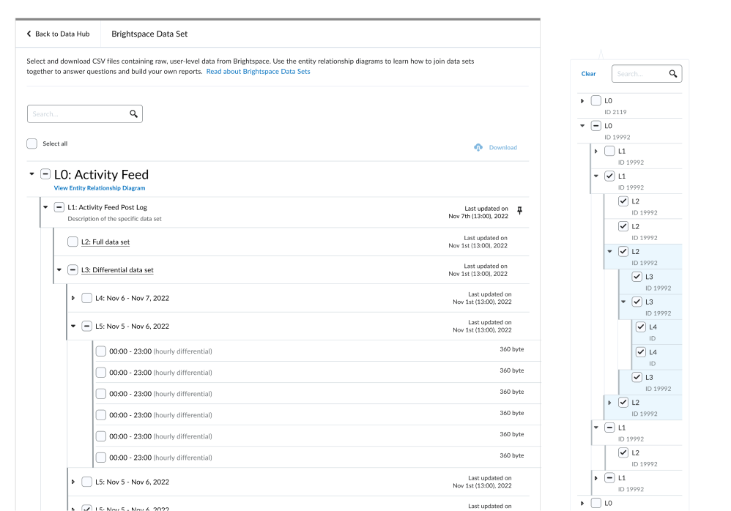731x511 pixels.
Task: Click the Download text button
Action: [503, 148]
